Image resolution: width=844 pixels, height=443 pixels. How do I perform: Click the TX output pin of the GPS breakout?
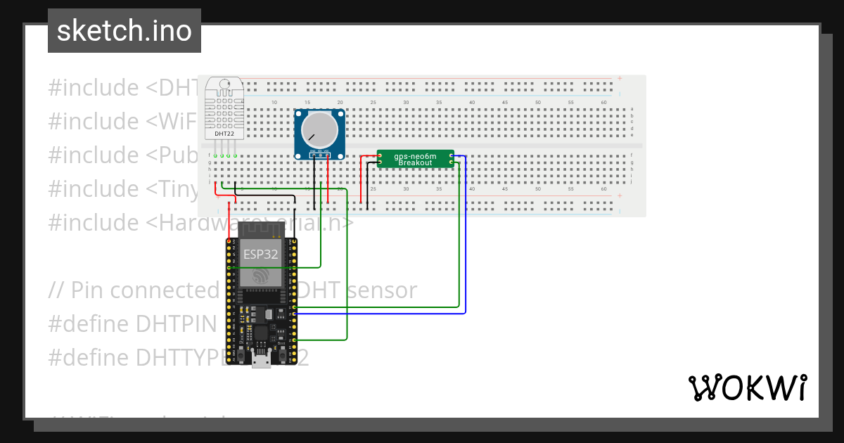(x=451, y=155)
